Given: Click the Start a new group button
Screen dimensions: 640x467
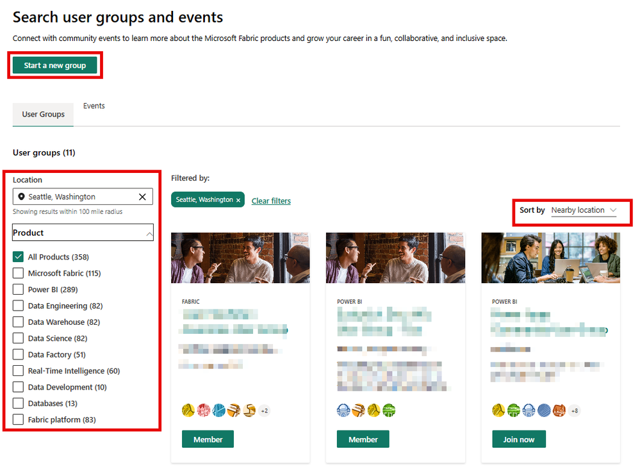Looking at the screenshot, I should 54,65.
